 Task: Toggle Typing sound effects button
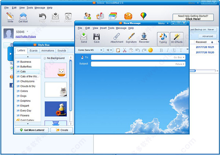coord(163,39)
